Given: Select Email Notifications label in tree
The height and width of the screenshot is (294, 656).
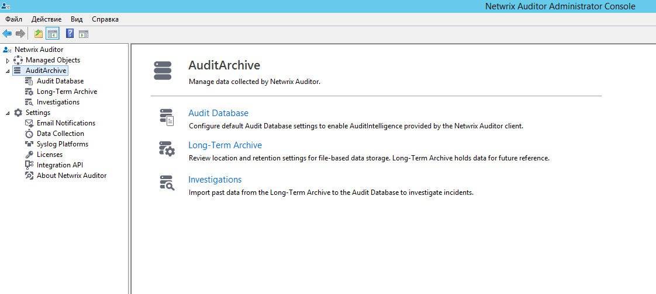Looking at the screenshot, I should (x=66, y=123).
